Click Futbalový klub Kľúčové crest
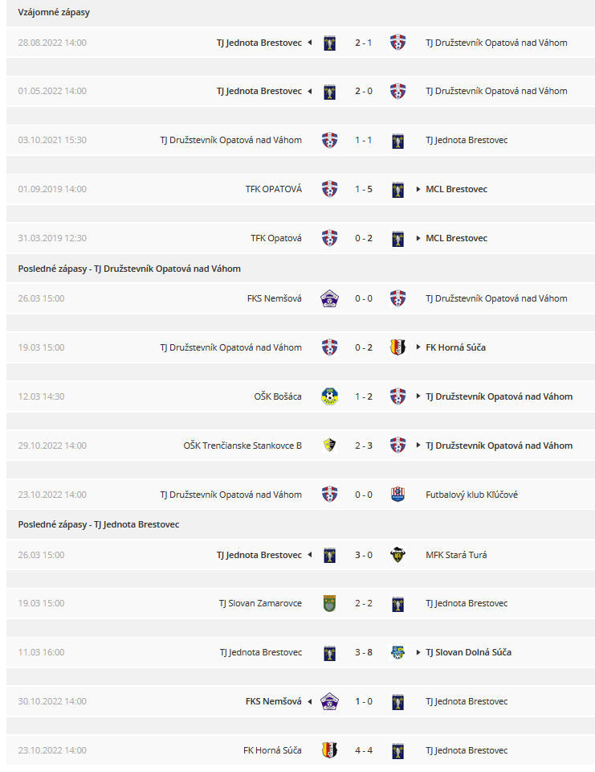595x772 pixels. click(x=397, y=495)
